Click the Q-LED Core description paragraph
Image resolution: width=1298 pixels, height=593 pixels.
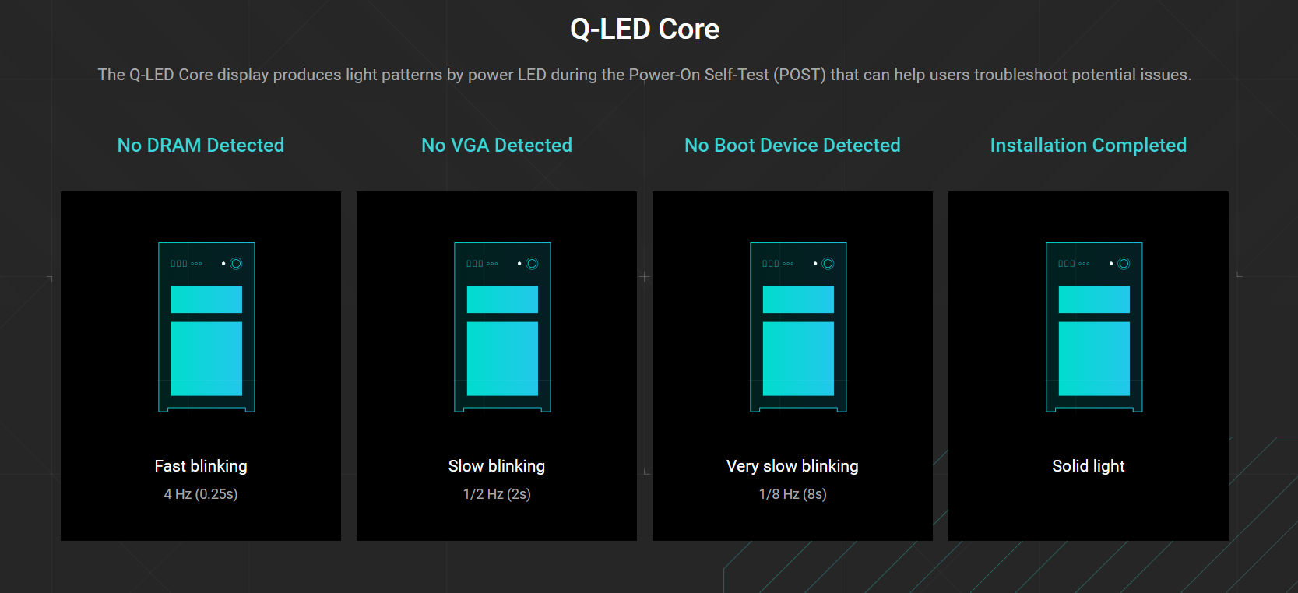645,75
